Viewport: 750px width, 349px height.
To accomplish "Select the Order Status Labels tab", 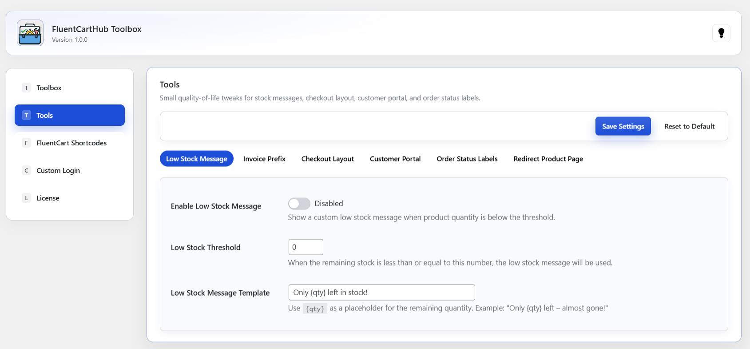I will [x=467, y=159].
